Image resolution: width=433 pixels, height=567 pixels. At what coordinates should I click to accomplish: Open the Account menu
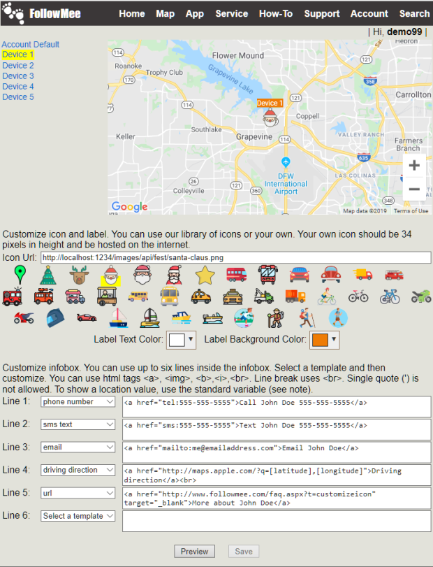[x=369, y=14]
